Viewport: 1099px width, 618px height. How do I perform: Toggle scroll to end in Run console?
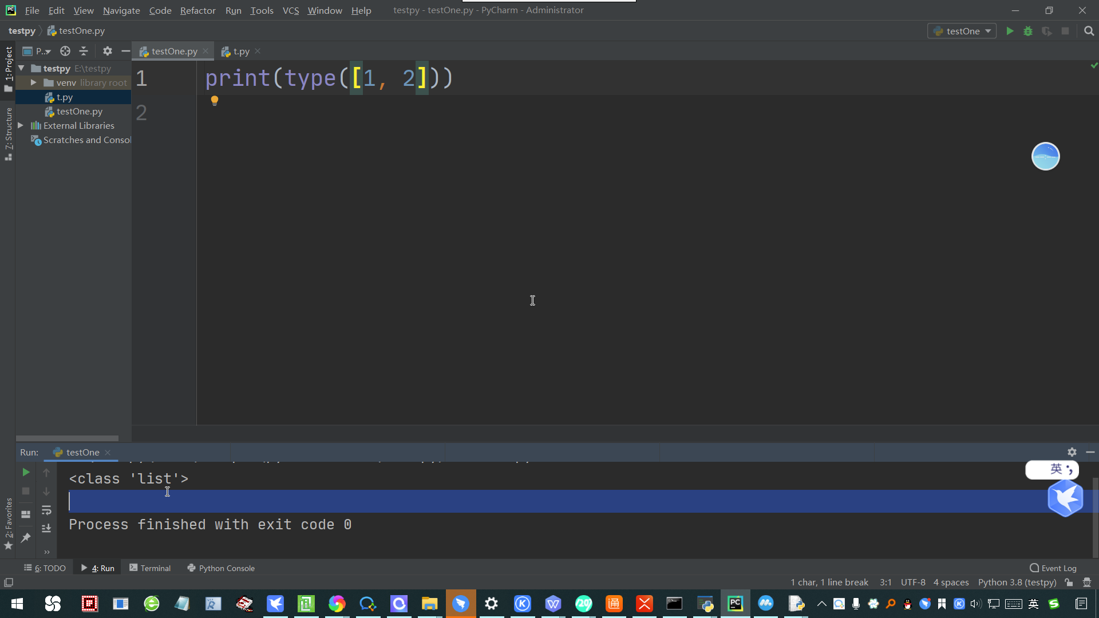tap(46, 528)
